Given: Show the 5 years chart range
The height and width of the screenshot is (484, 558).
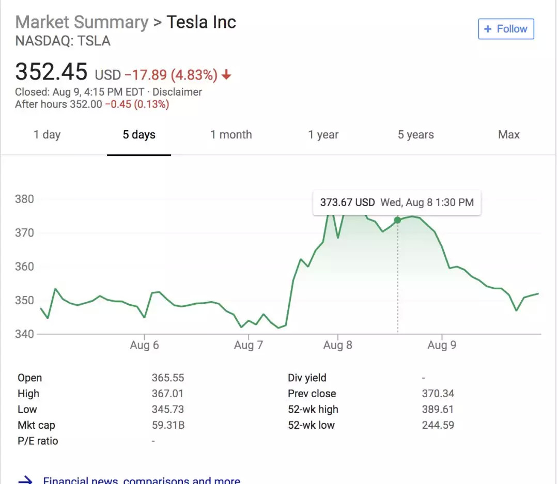Looking at the screenshot, I should 415,135.
